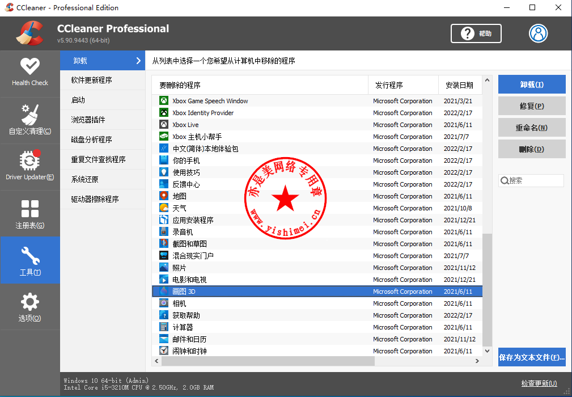Open the Driver Updater section
The height and width of the screenshot is (397, 572).
point(30,166)
